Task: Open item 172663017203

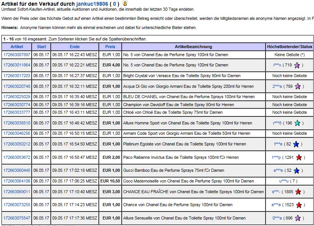Action: [x=17, y=76]
